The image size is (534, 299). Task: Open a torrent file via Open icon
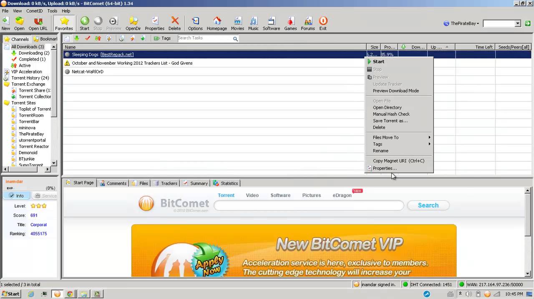19,23
